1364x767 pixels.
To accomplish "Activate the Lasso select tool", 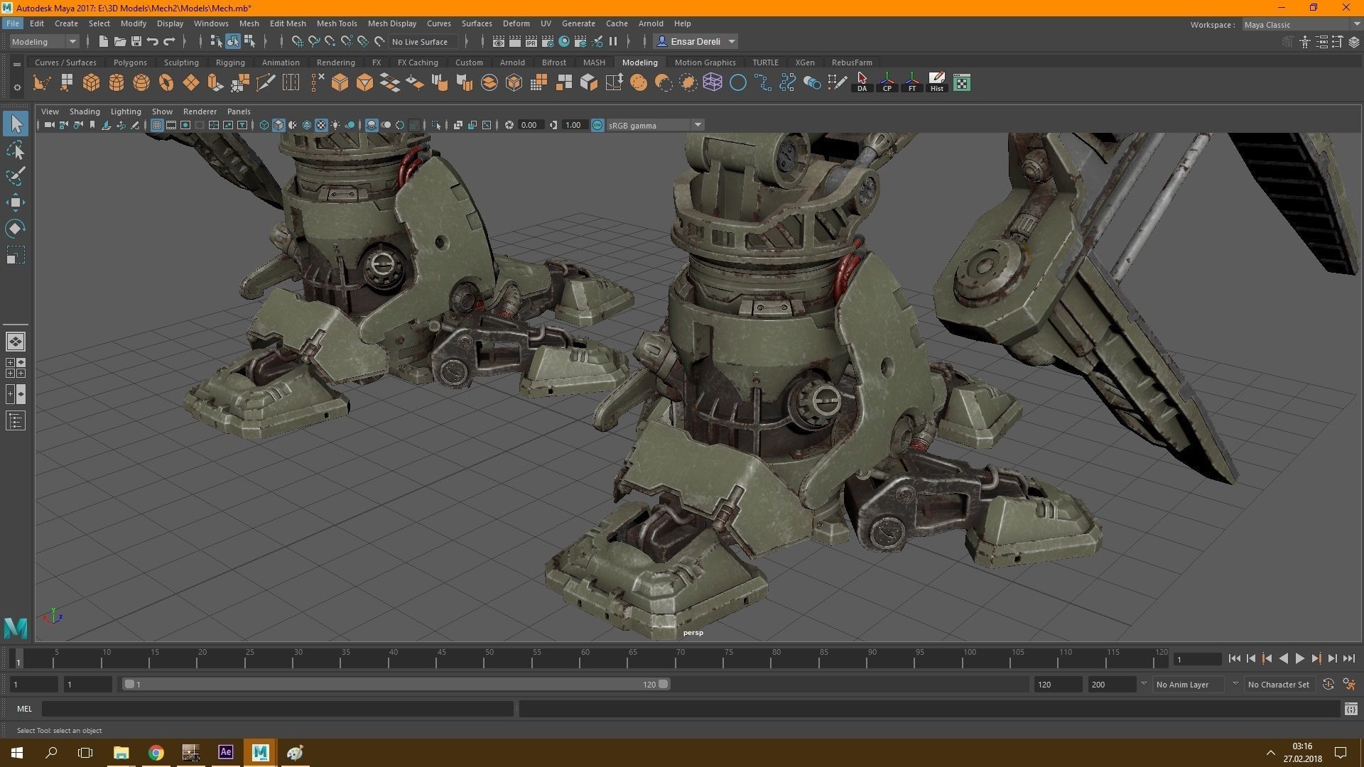I will (15, 150).
